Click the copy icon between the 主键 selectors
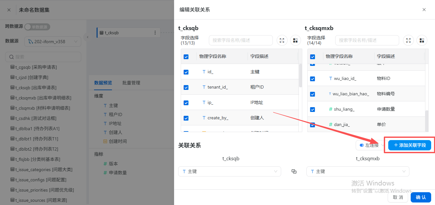Screen dimensions: 435x205 (x=294, y=171)
